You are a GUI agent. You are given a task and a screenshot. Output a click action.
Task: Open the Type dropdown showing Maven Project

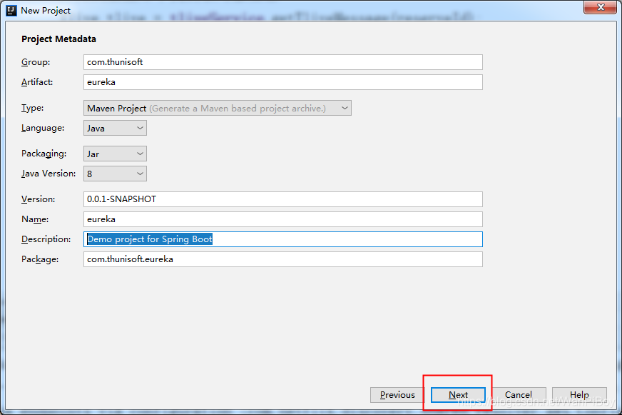tap(218, 108)
